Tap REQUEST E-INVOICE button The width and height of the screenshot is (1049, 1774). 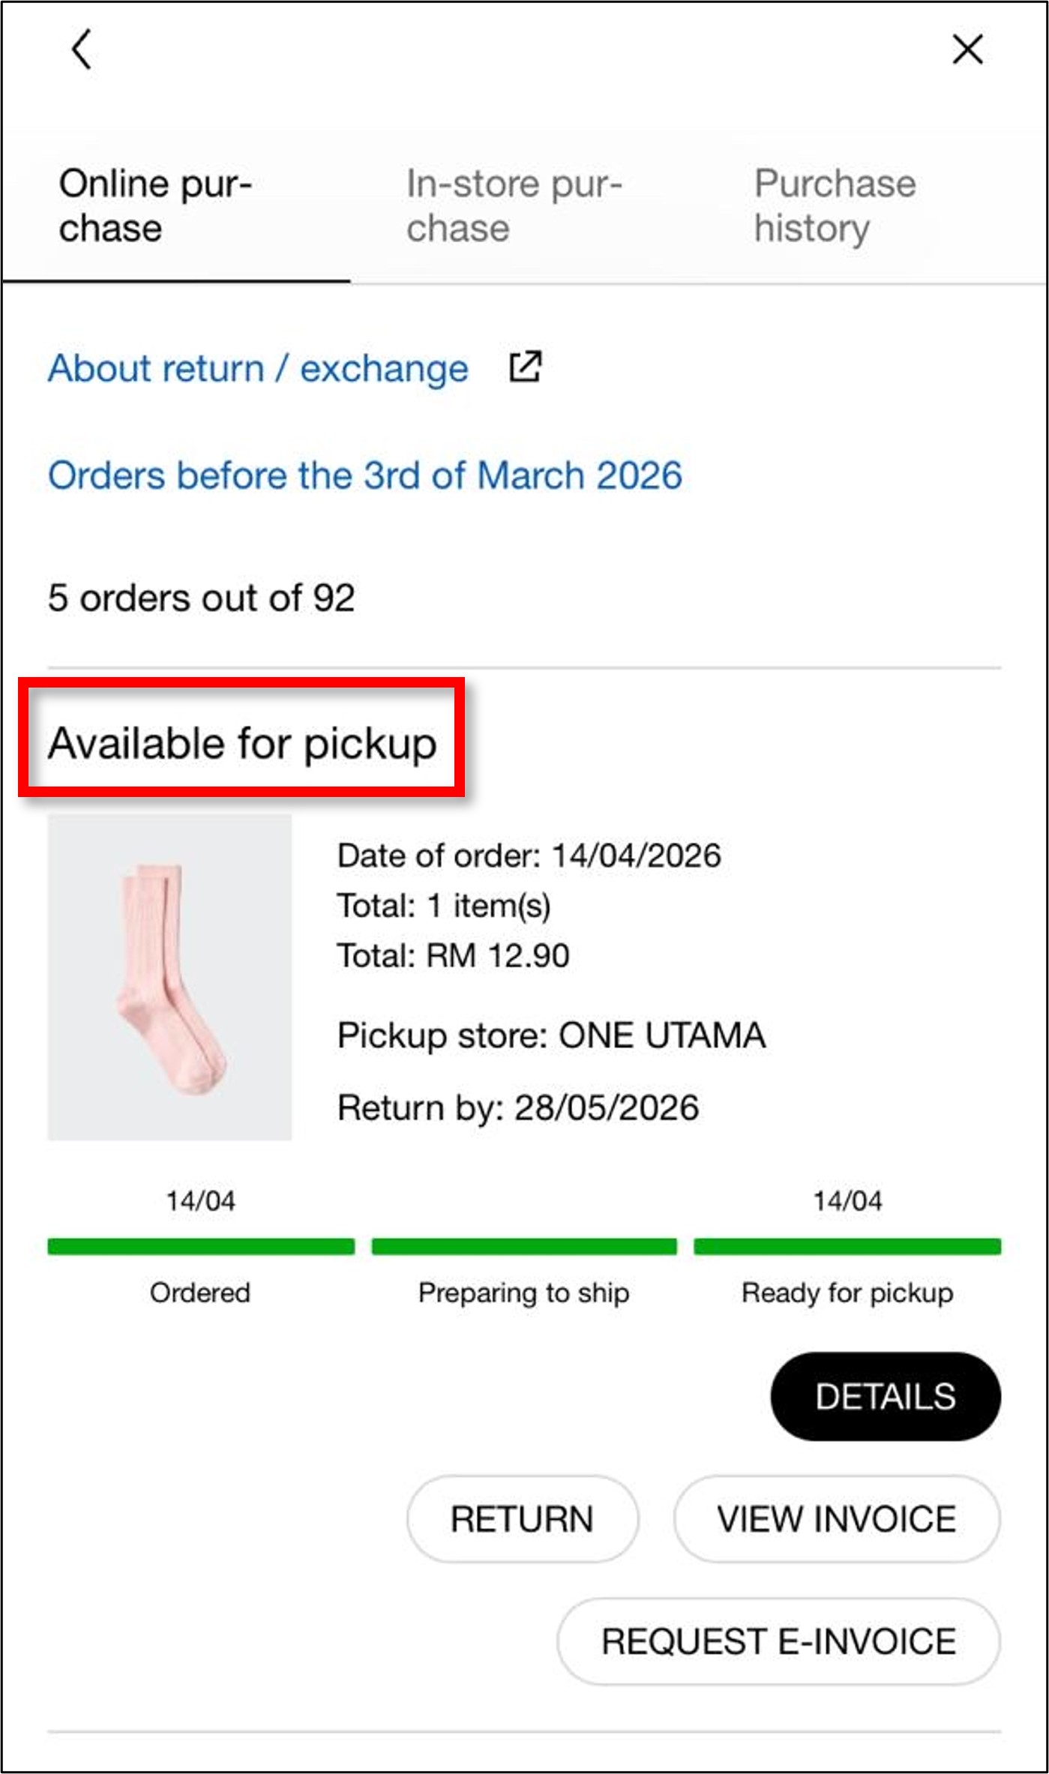click(778, 1642)
